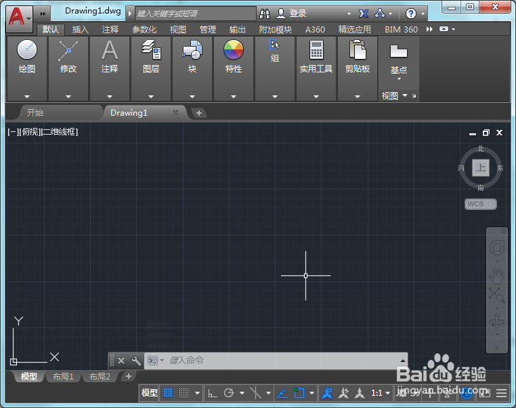Click the binoculars search icon
Image resolution: width=516 pixels, height=408 pixels.
(265, 14)
